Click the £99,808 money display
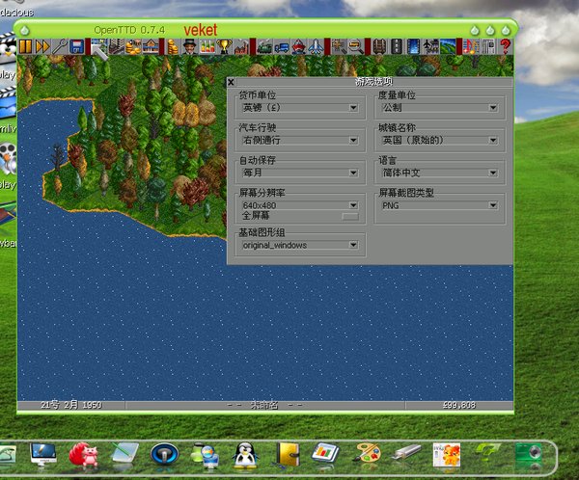This screenshot has width=579, height=480. [x=459, y=405]
